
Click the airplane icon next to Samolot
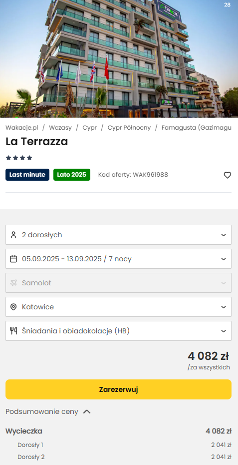tap(13, 283)
